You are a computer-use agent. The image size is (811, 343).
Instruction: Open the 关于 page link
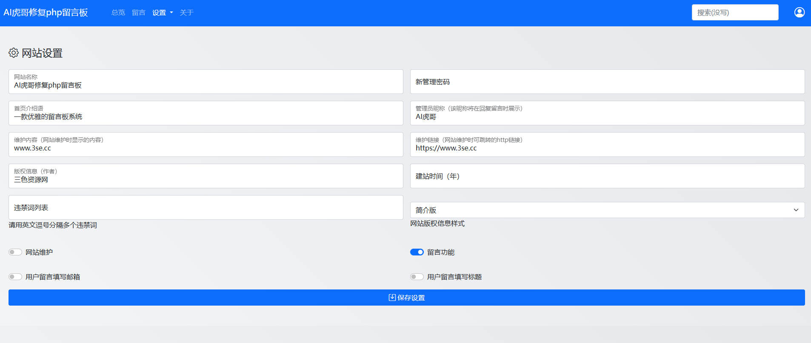tap(186, 13)
